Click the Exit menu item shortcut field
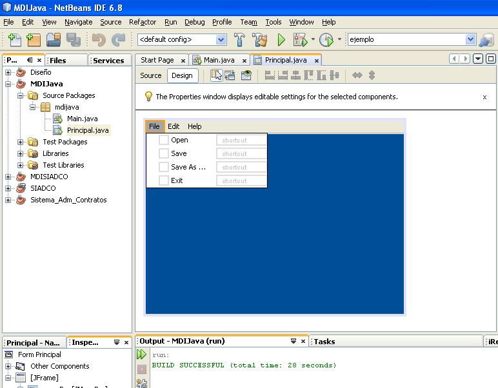This screenshot has height=388, width=498. coord(241,180)
